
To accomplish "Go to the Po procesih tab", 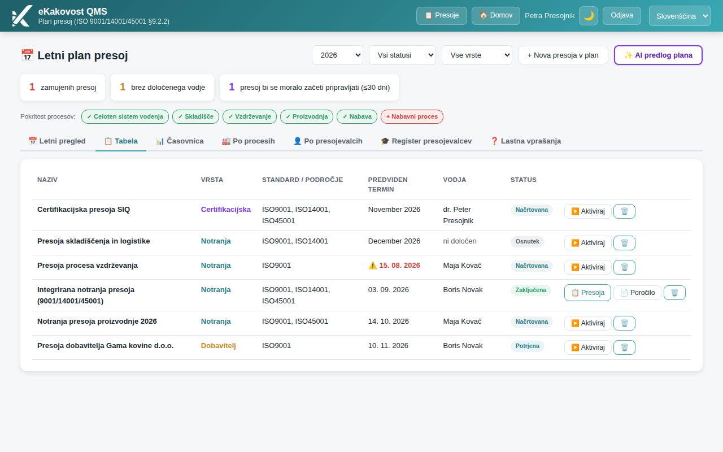I will pyautogui.click(x=249, y=141).
